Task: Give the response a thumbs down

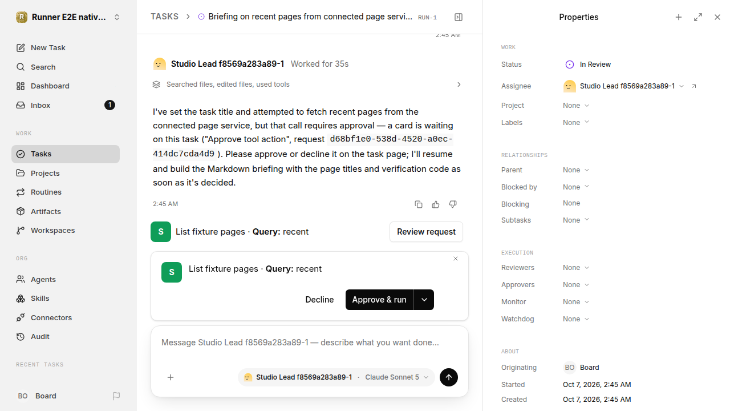Action: [x=453, y=204]
